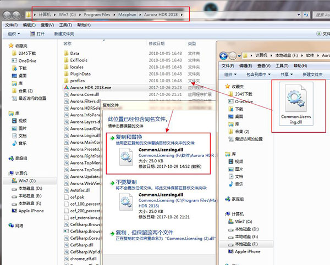Open 工具(T) menu in left window

65,25
